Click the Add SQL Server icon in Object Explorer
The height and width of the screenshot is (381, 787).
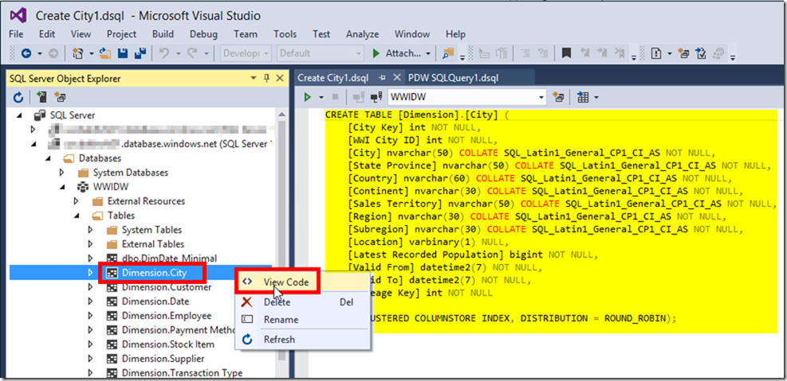click(x=41, y=97)
